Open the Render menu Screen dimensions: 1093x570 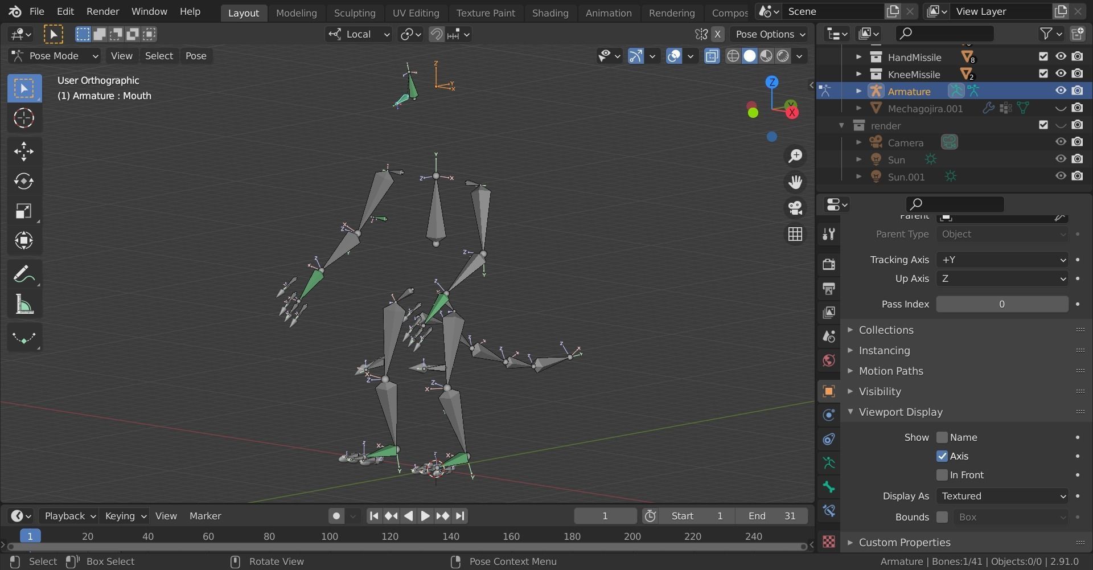[102, 11]
